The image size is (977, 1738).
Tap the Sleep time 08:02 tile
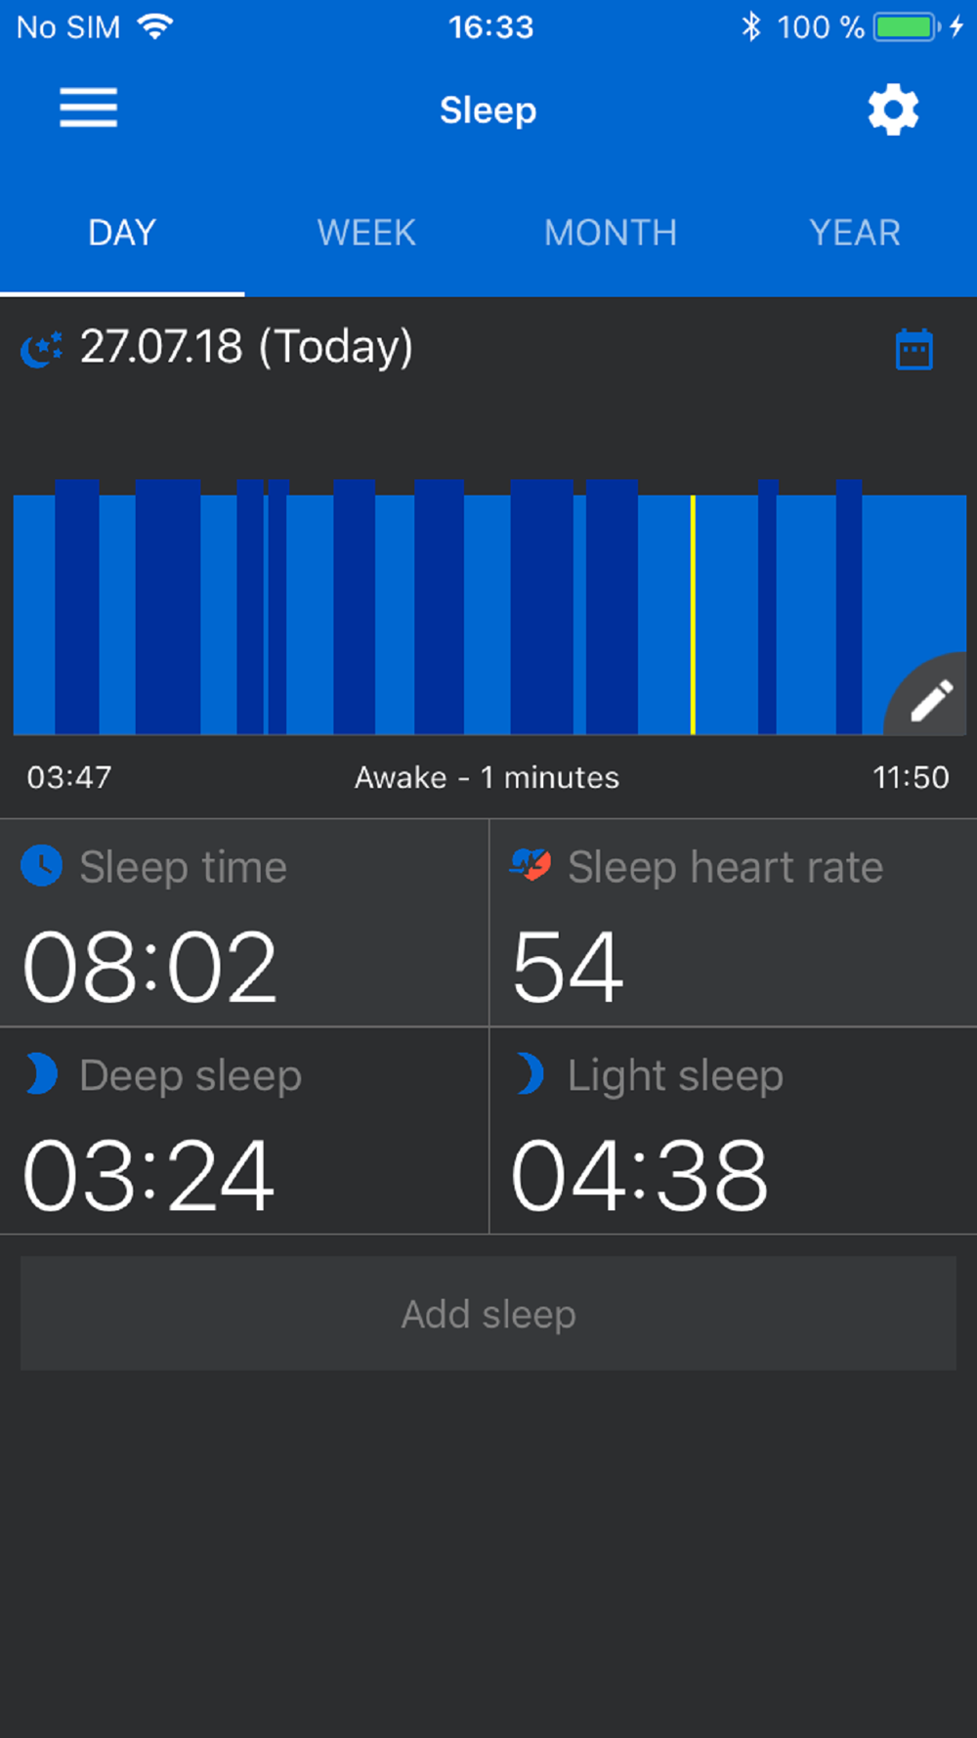click(244, 924)
